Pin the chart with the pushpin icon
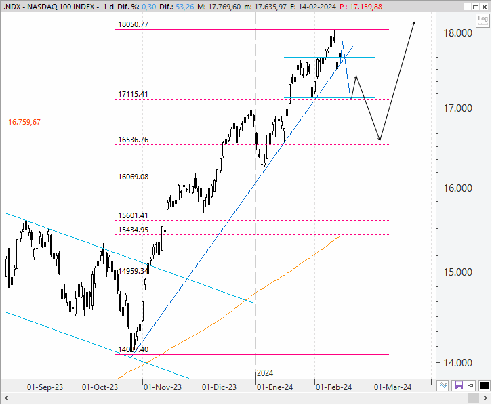 coord(470,385)
